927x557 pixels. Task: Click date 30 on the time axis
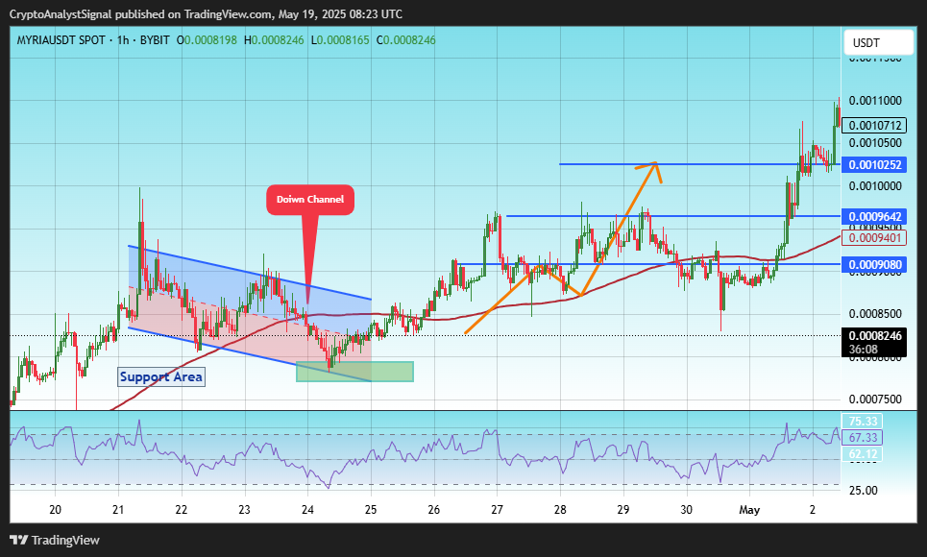point(686,510)
